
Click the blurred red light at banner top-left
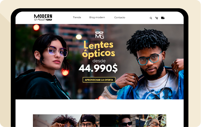point(36,27)
